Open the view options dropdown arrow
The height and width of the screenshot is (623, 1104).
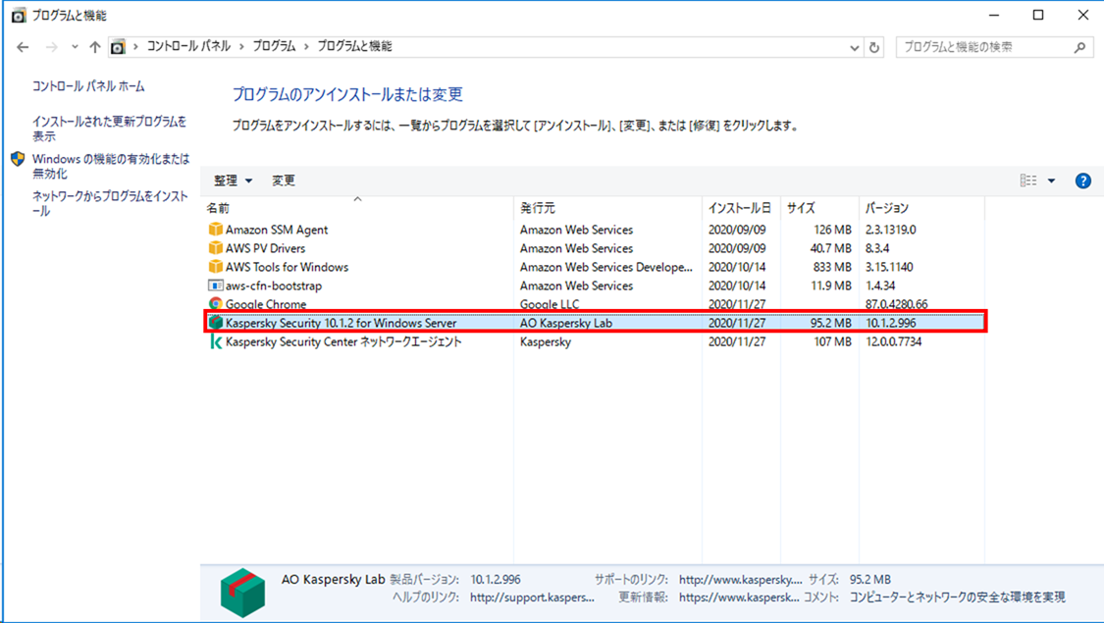pos(1051,181)
